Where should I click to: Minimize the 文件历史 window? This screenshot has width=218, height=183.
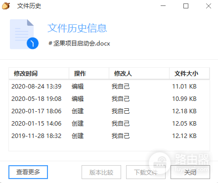(x=163, y=6)
